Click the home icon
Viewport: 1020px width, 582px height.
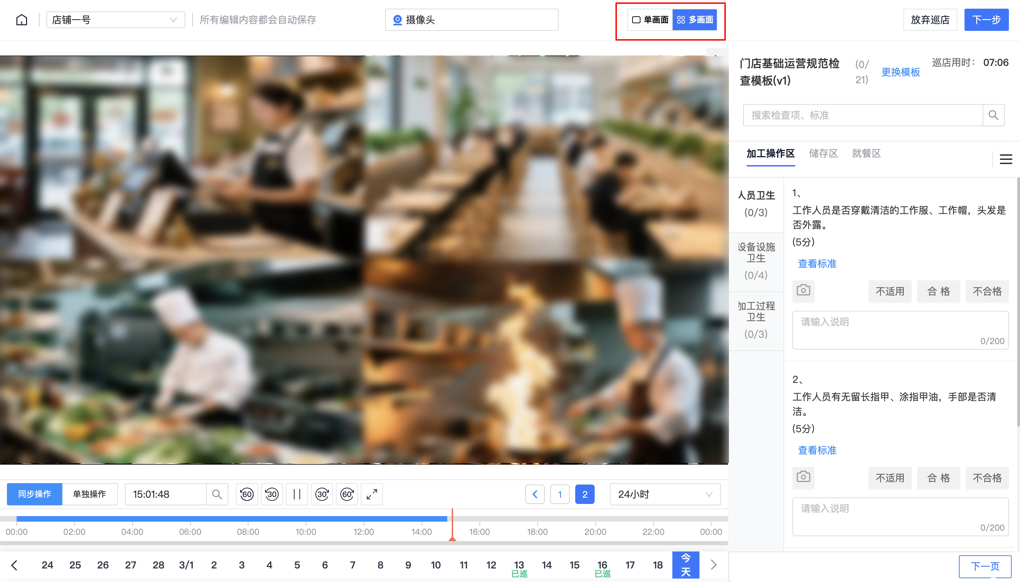22,19
